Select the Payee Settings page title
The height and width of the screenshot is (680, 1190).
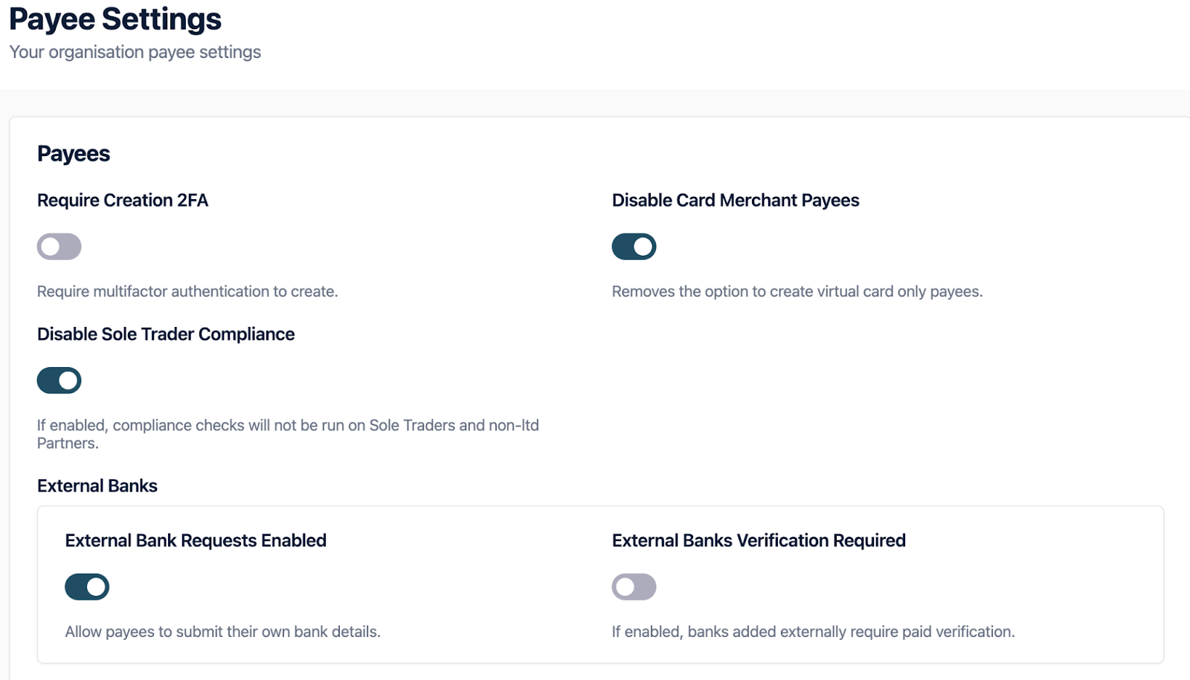coord(115,19)
